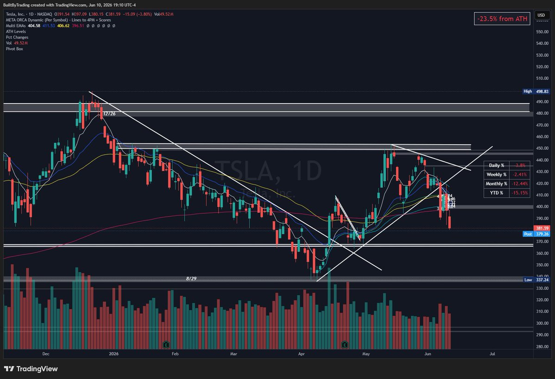The width and height of the screenshot is (555, 379).
Task: Click the Apr label on time axis
Action: pyautogui.click(x=302, y=354)
